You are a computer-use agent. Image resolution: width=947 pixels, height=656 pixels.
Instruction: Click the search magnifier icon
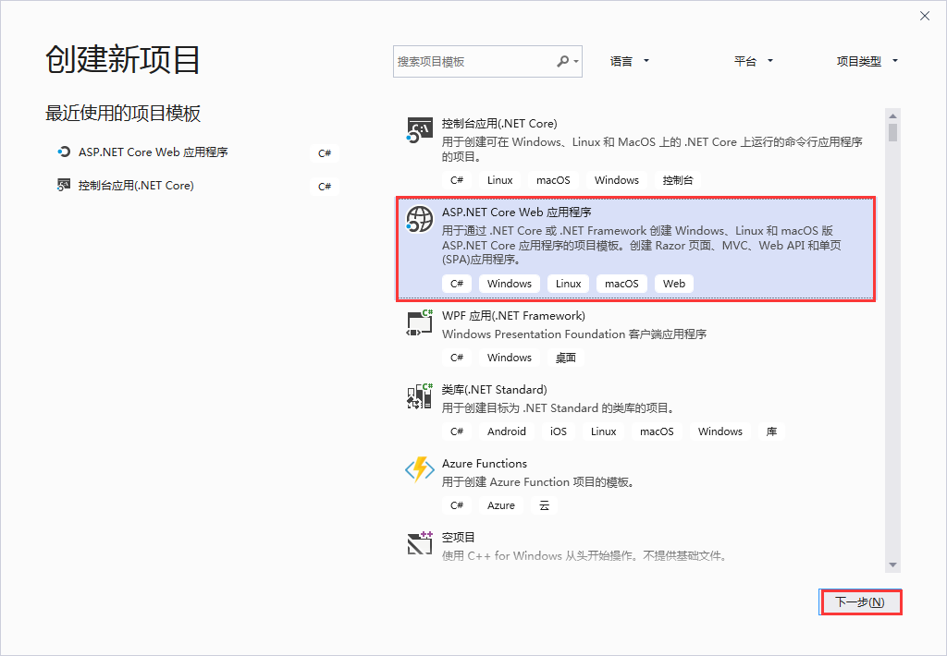pyautogui.click(x=563, y=61)
